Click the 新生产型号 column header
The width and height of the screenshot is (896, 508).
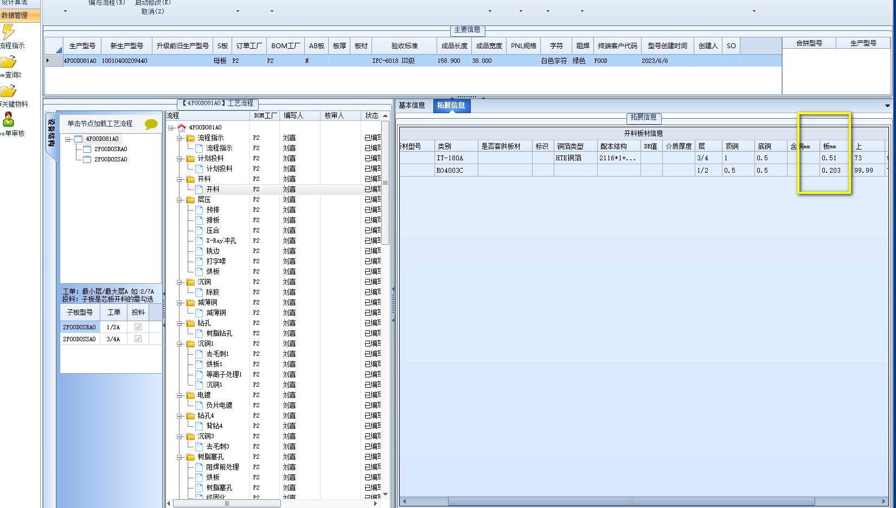(126, 46)
